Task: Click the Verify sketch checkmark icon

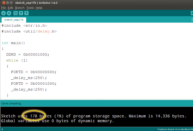Action: 4,13
